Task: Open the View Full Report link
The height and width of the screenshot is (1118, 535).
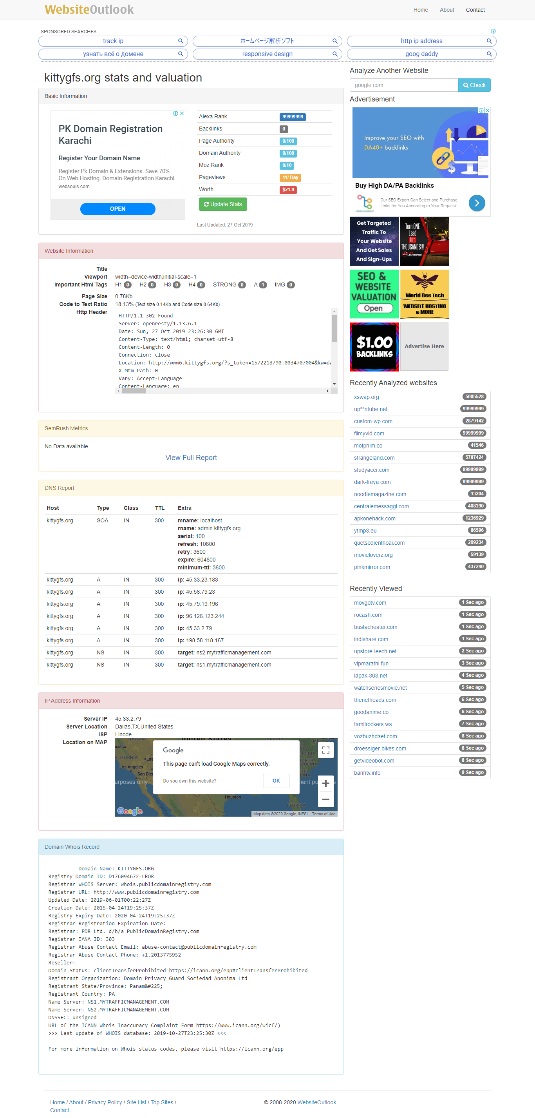Action: (191, 457)
